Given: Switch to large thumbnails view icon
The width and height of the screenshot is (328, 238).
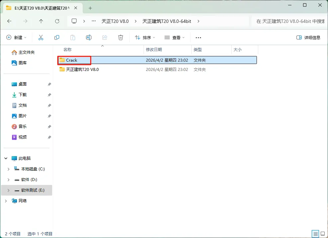Looking at the screenshot, I should pyautogui.click(x=323, y=234).
